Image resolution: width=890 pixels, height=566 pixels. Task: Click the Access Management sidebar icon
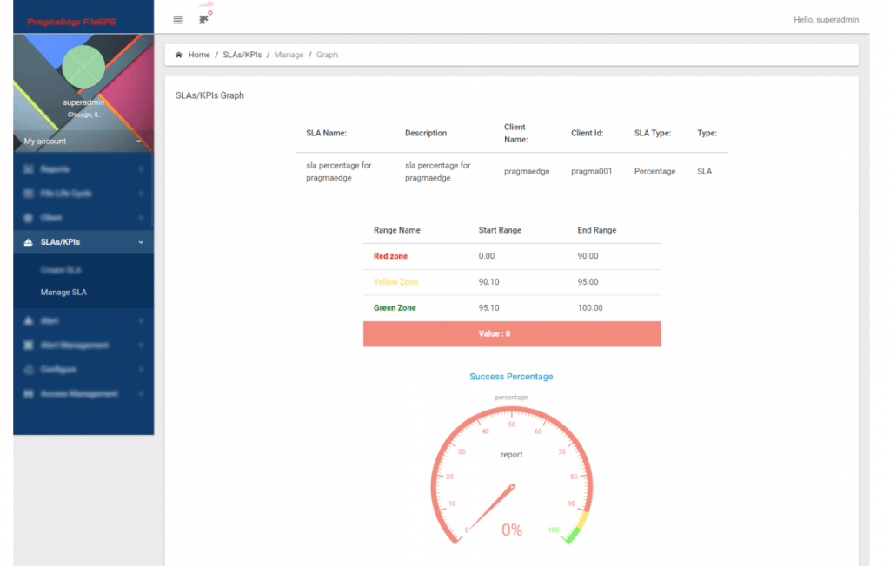coord(28,394)
